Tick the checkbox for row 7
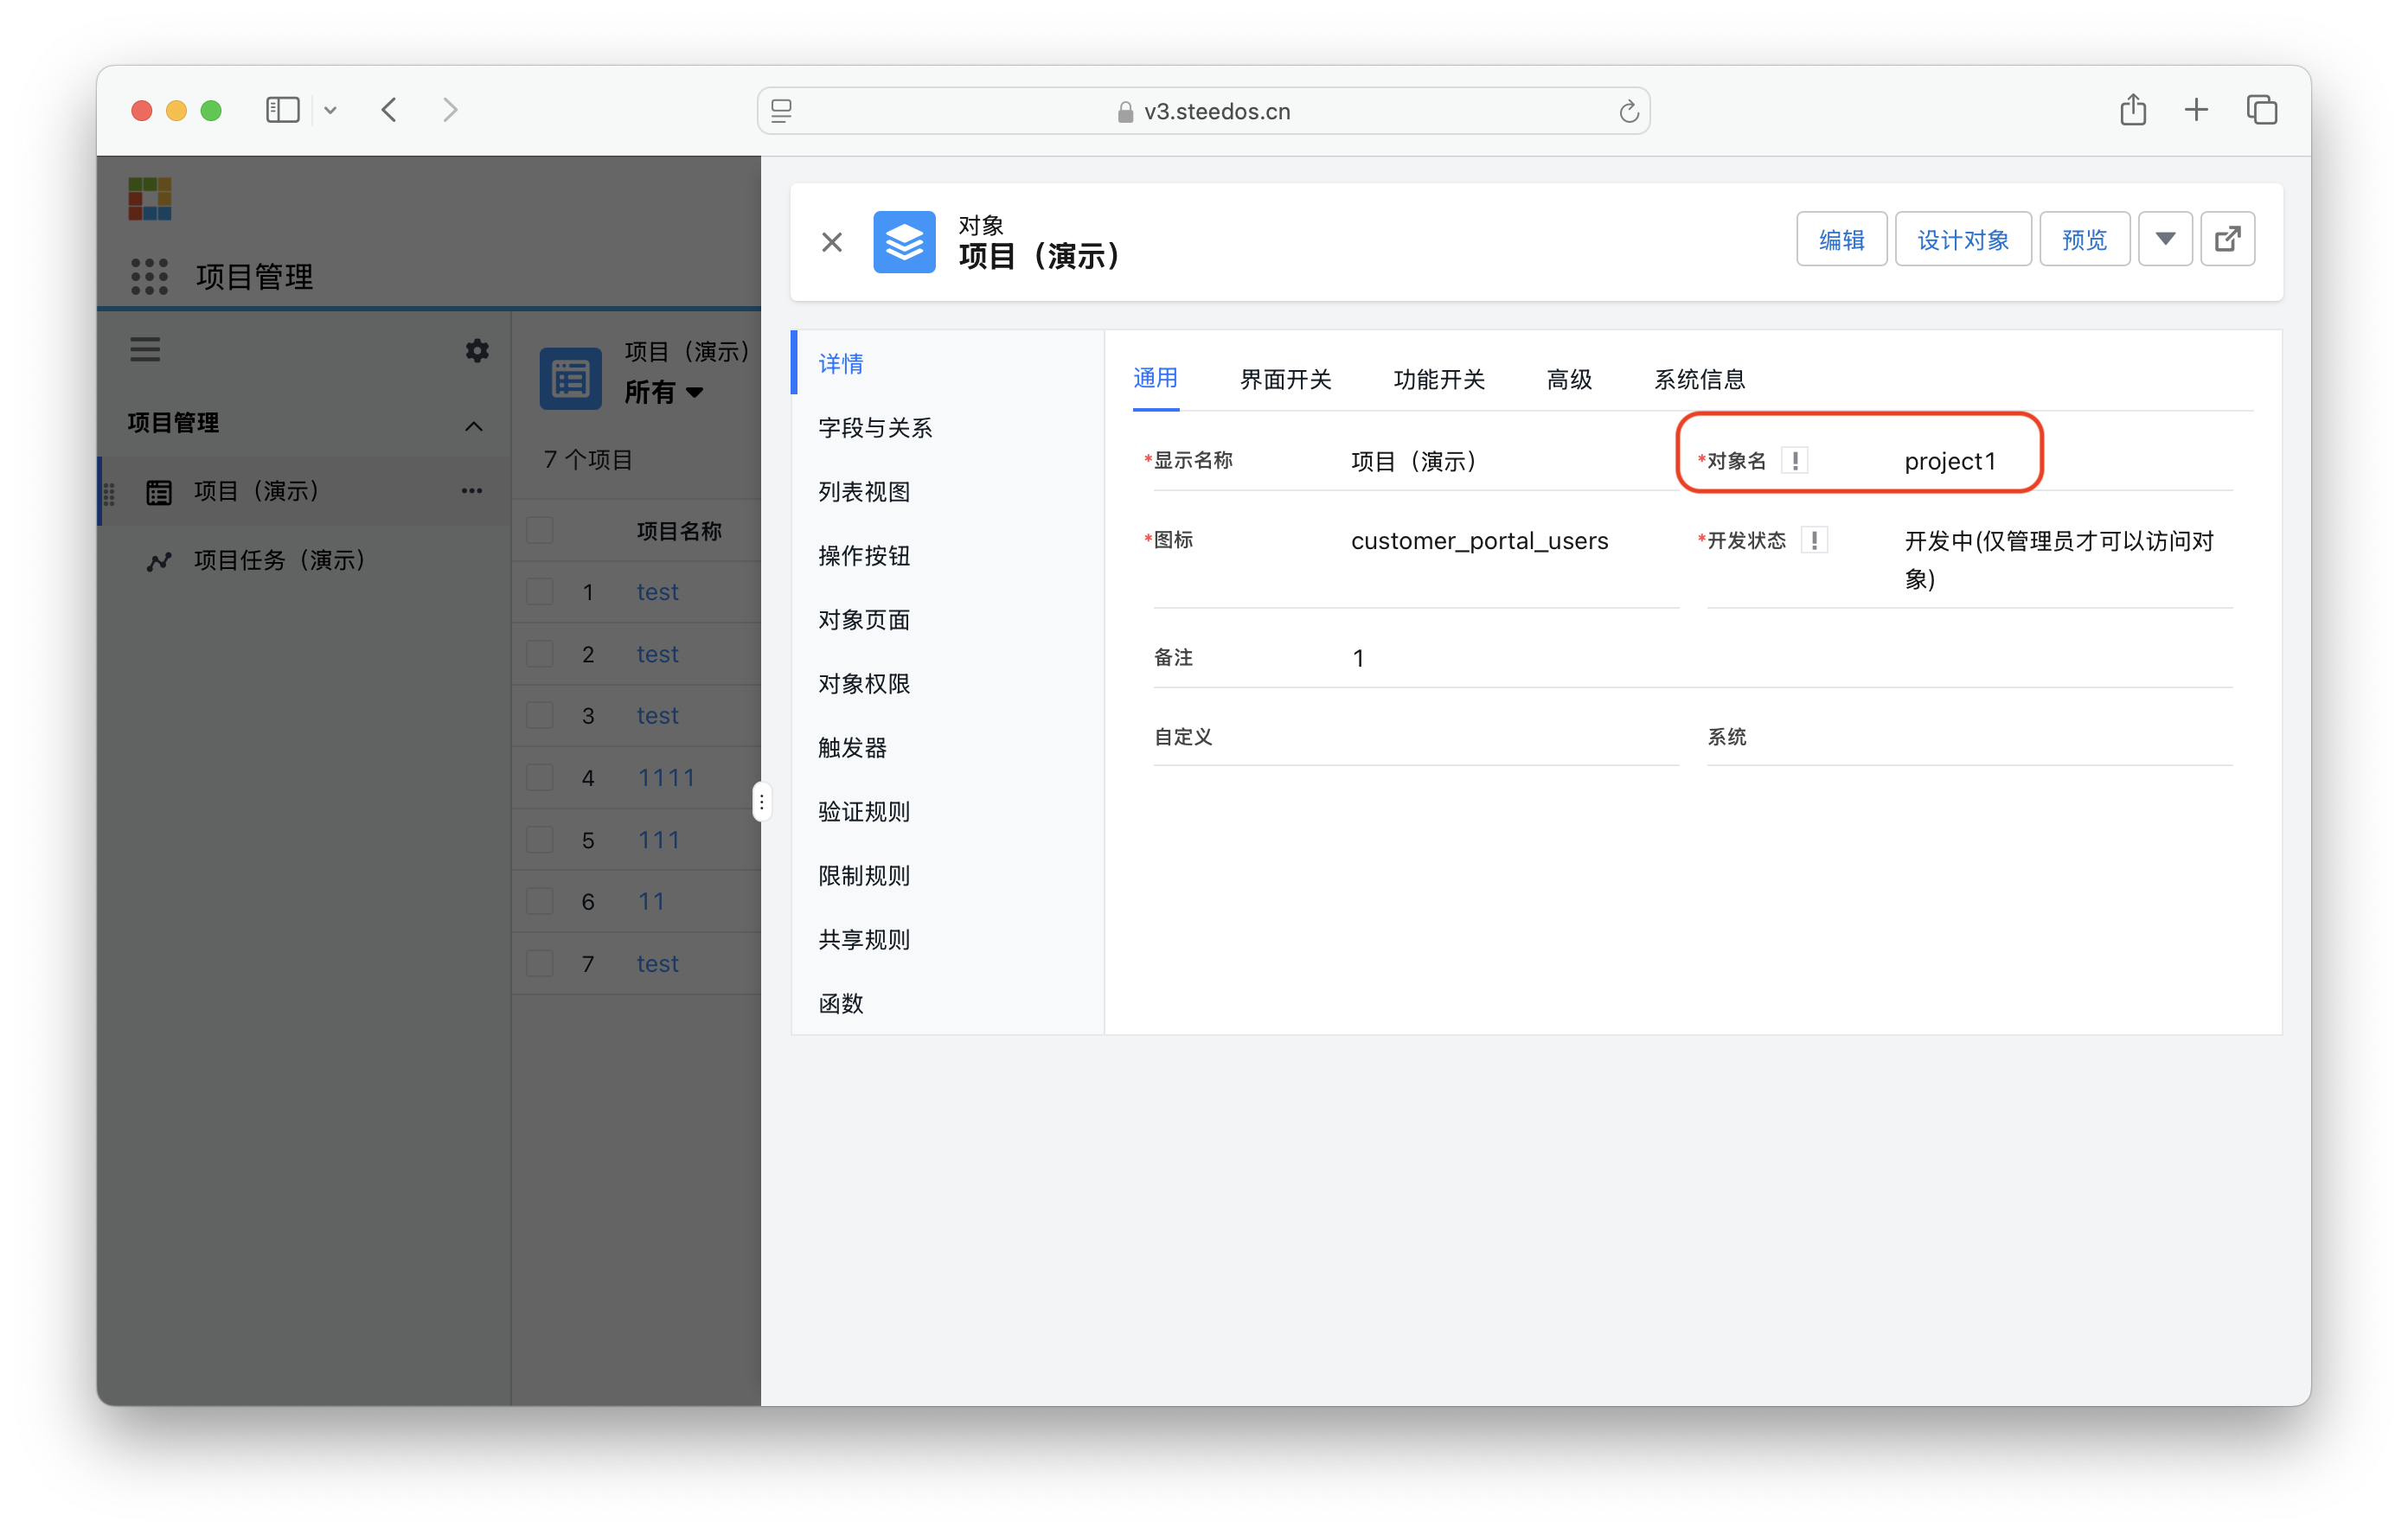This screenshot has width=2408, height=1534. pyautogui.click(x=539, y=963)
